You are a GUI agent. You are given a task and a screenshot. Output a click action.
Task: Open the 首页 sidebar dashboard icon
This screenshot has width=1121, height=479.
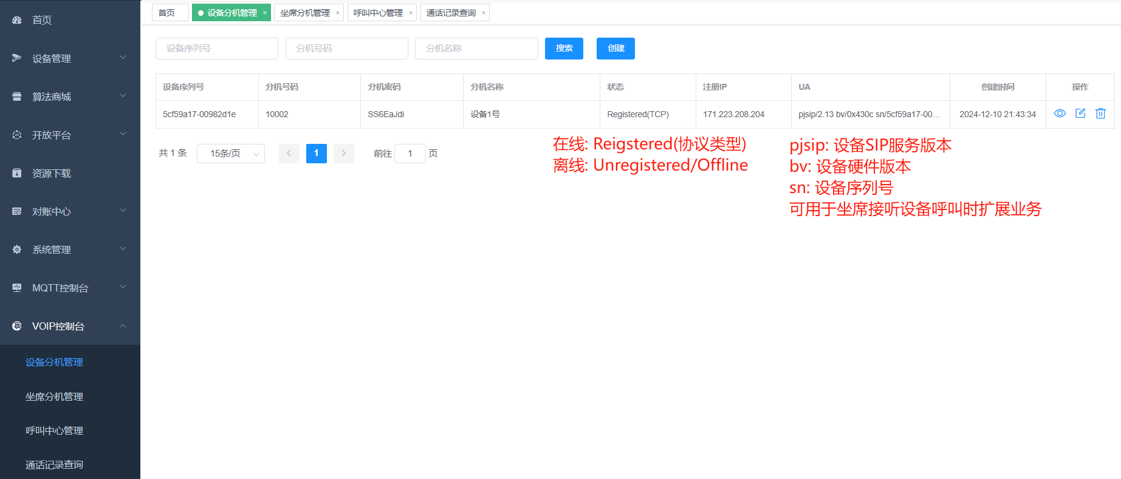tap(17, 20)
